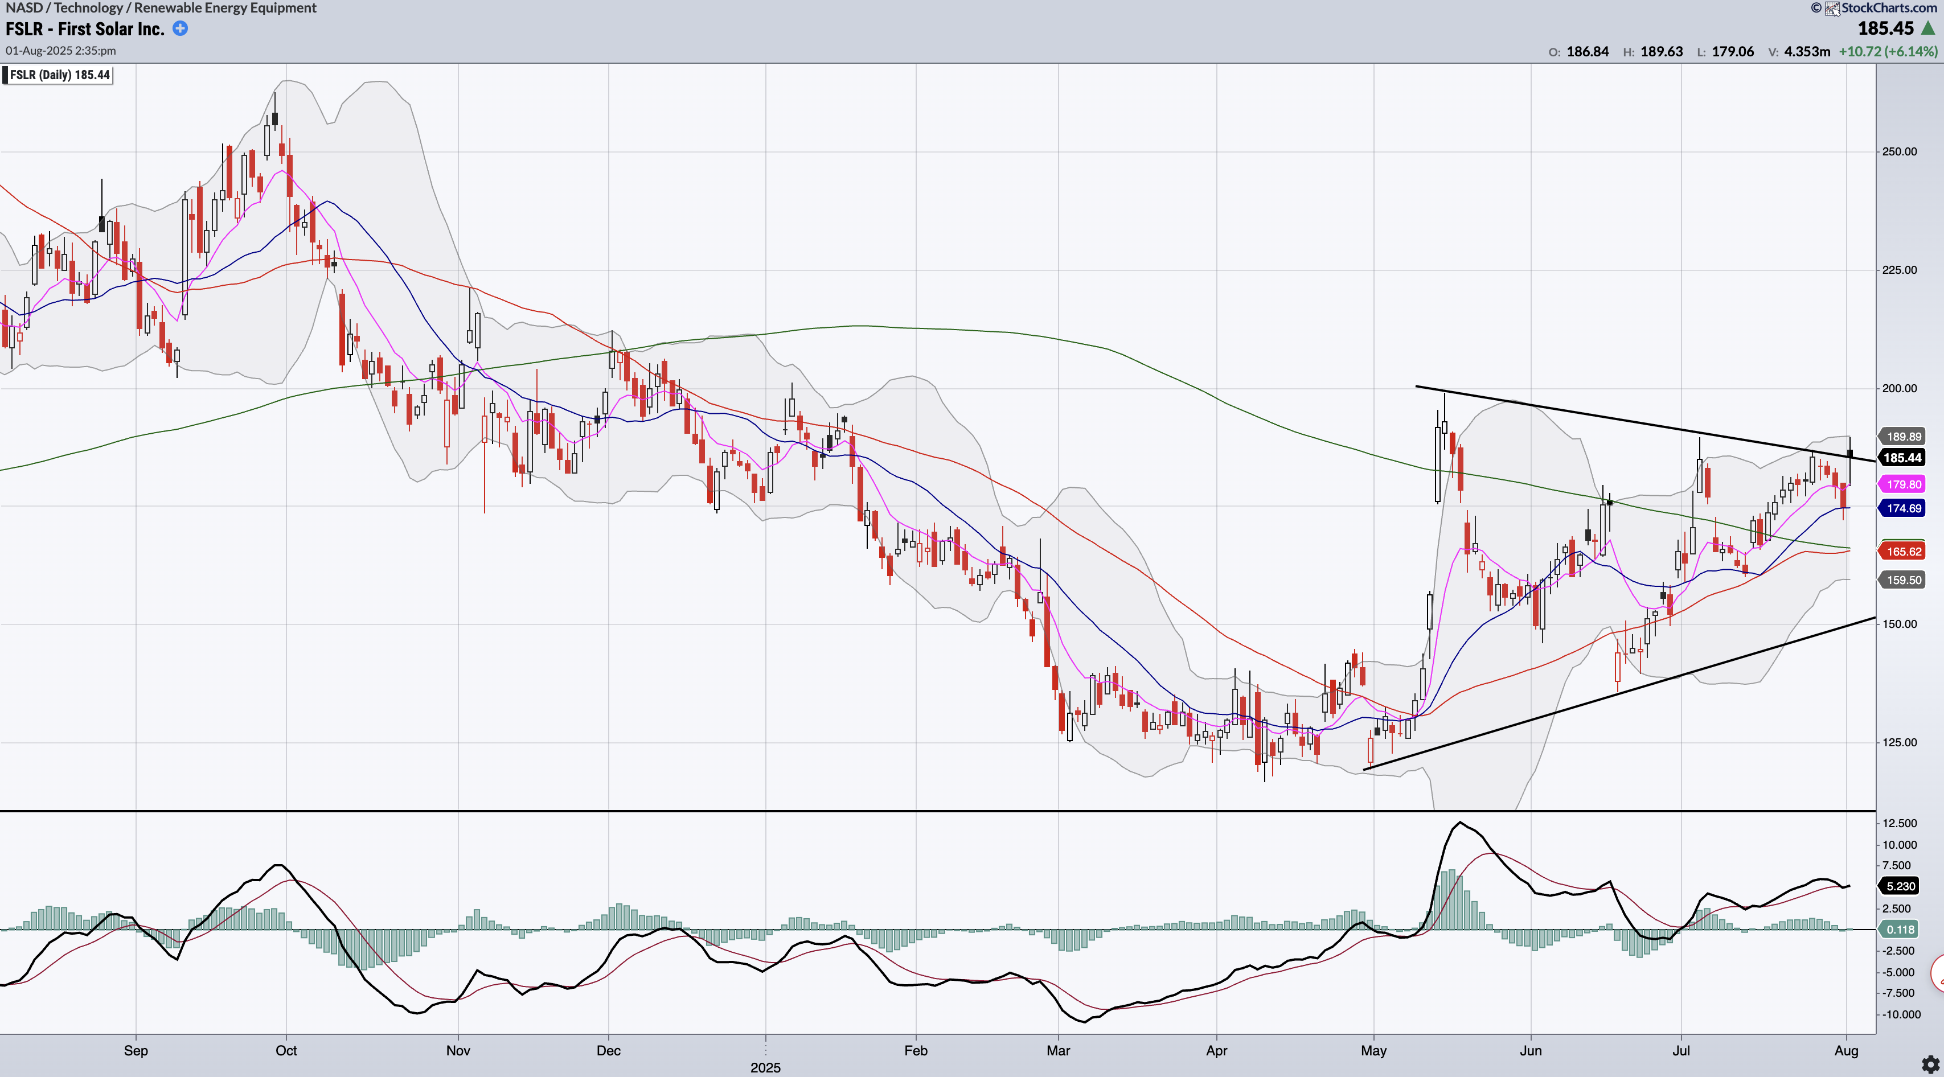Click the Sep label on time axis
Screen dimensions: 1944x1077
[136, 1051]
